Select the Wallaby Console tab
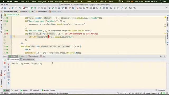This screenshot has width=169, height=95. [x=27, y=59]
